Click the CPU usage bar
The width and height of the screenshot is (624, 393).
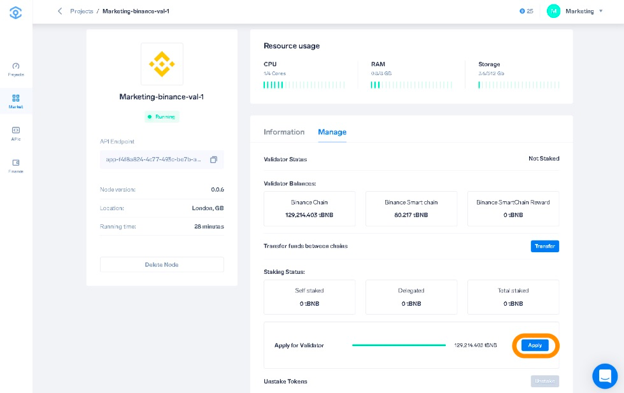pyautogui.click(x=304, y=85)
